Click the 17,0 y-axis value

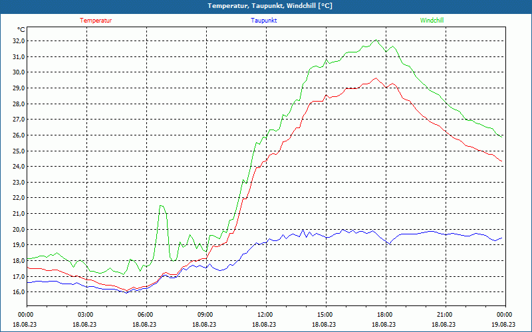[19, 276]
